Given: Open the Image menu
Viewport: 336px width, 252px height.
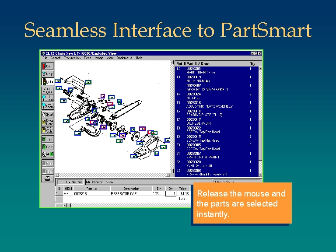Looking at the screenshot, I should (99, 58).
